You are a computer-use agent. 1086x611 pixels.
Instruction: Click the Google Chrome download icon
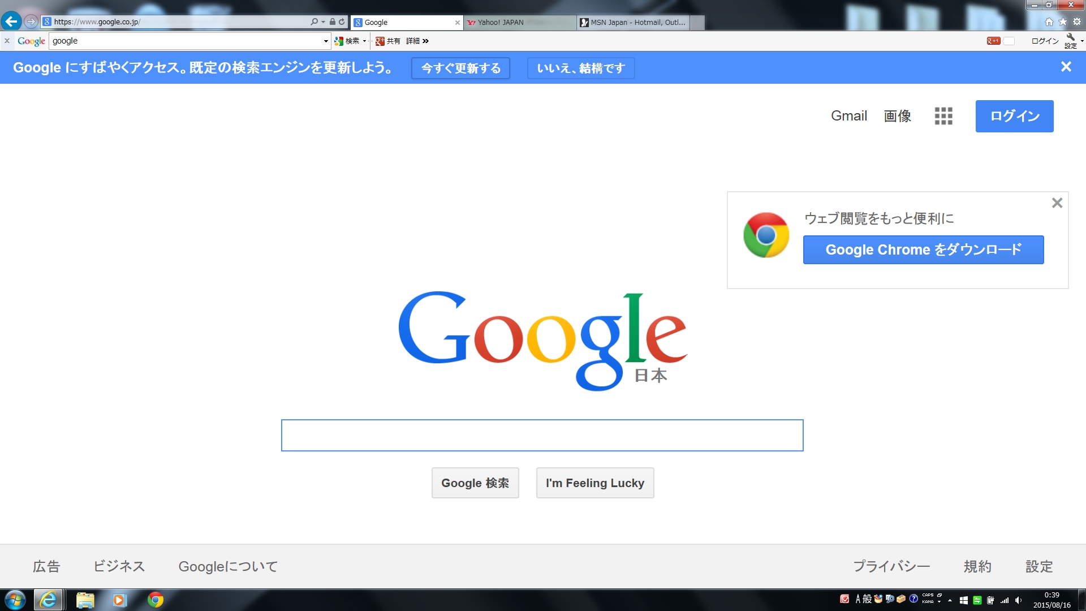click(x=766, y=234)
